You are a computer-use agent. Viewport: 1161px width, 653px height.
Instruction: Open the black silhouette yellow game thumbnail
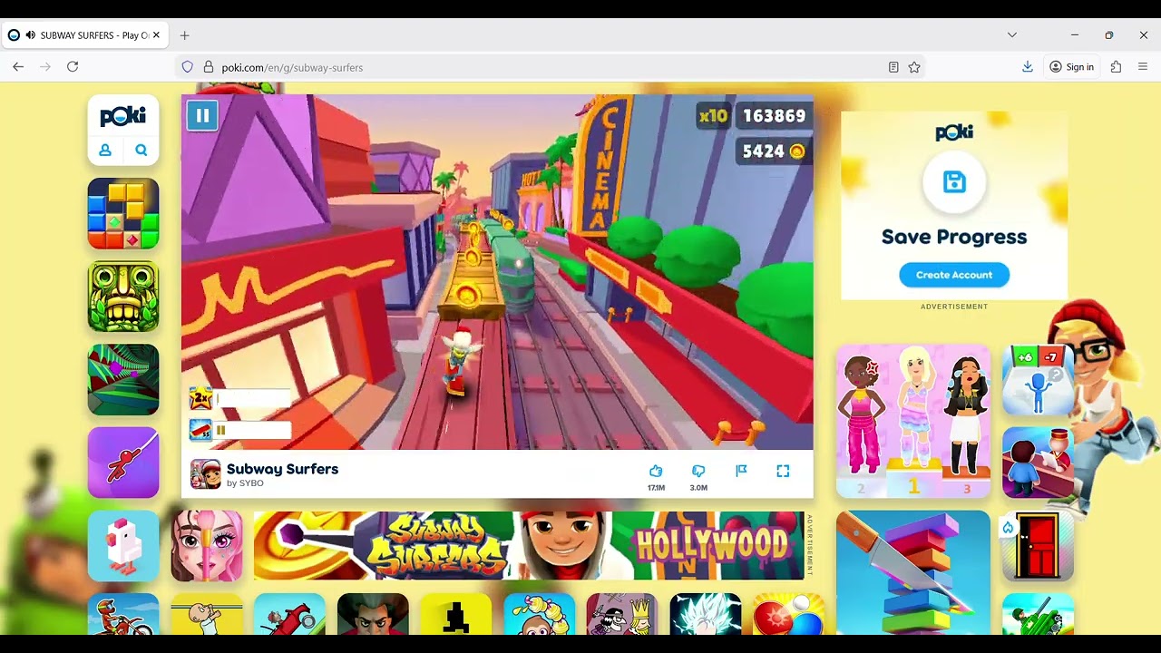pyautogui.click(x=456, y=614)
